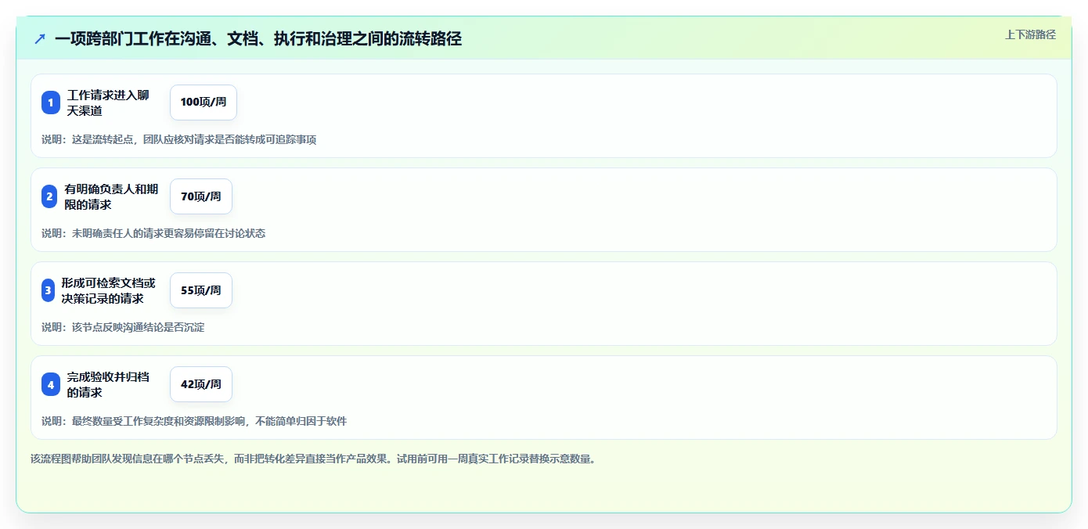This screenshot has height=529, width=1088.
Task: Click the note 该节点反映沟通结论是否沉淀
Action: pyautogui.click(x=123, y=327)
